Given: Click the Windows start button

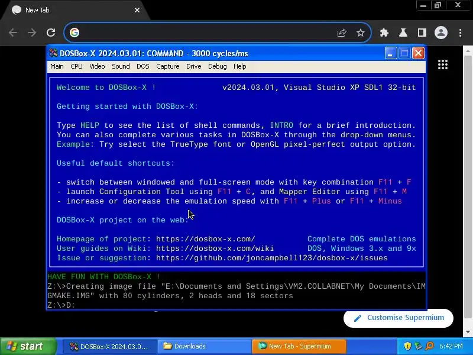Looking at the screenshot, I should (x=28, y=346).
